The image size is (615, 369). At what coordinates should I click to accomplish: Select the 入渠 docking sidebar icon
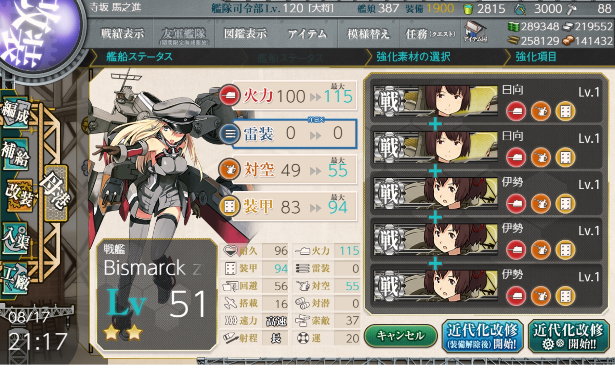point(15,239)
